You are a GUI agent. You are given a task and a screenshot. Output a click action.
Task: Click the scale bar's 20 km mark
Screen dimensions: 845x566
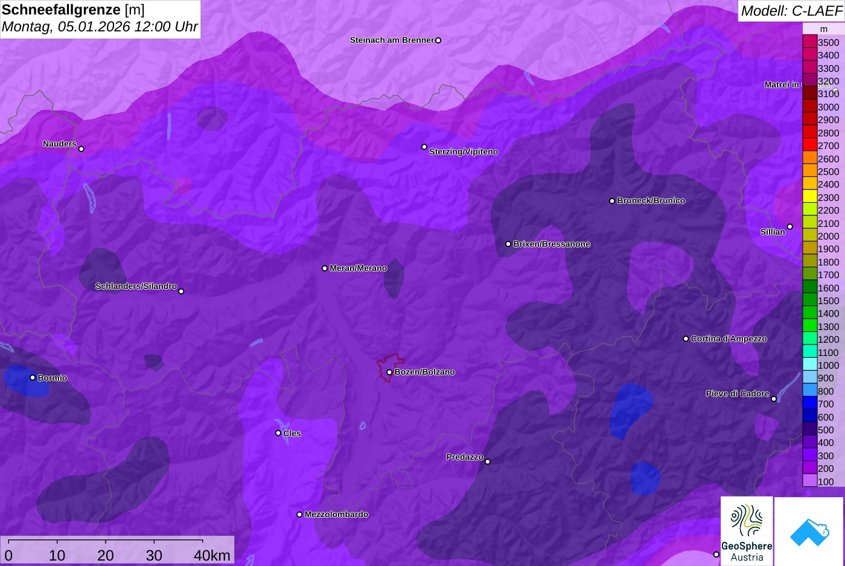click(106, 555)
